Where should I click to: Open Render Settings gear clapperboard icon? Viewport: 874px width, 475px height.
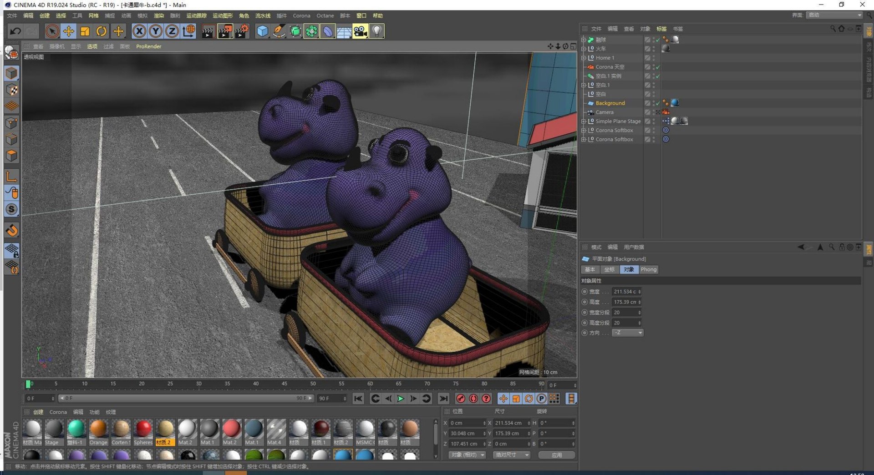tap(241, 31)
